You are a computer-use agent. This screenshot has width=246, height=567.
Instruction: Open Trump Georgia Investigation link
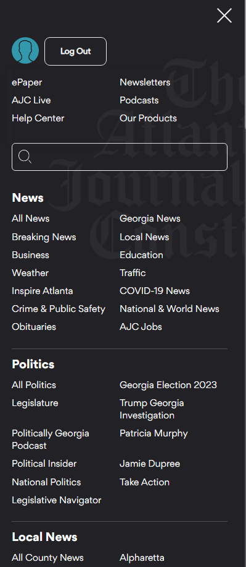pos(152,409)
